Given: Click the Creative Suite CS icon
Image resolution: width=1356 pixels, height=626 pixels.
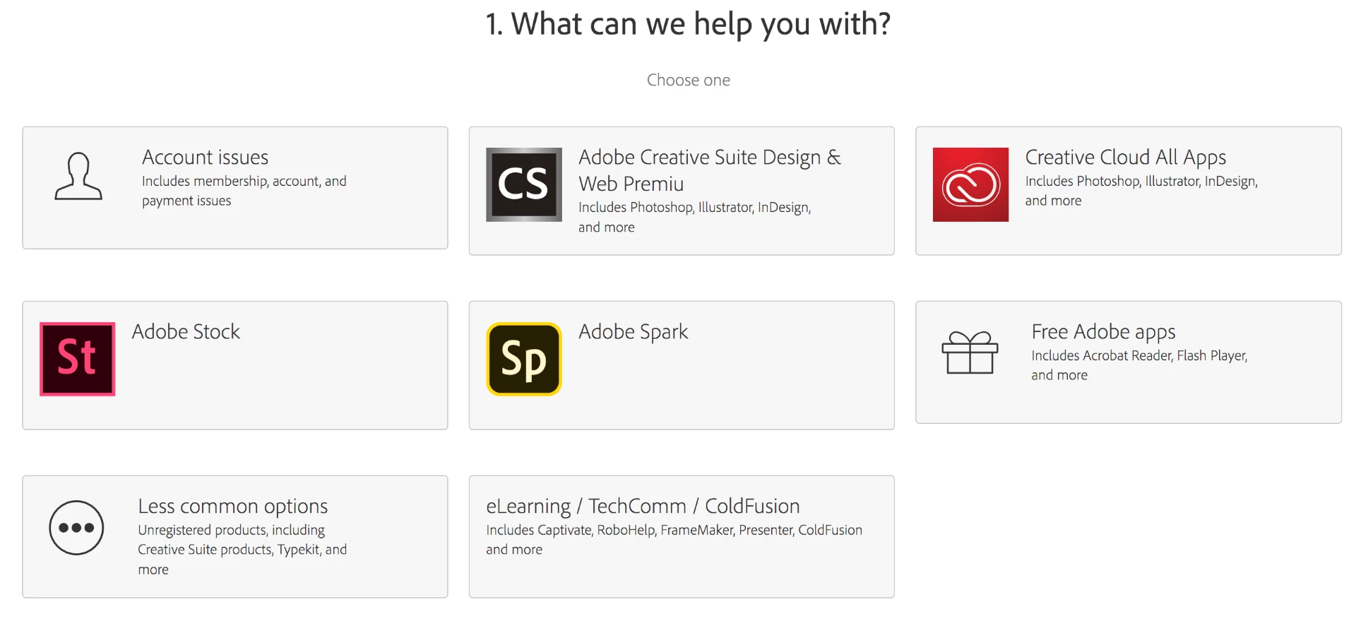Looking at the screenshot, I should point(524,184).
